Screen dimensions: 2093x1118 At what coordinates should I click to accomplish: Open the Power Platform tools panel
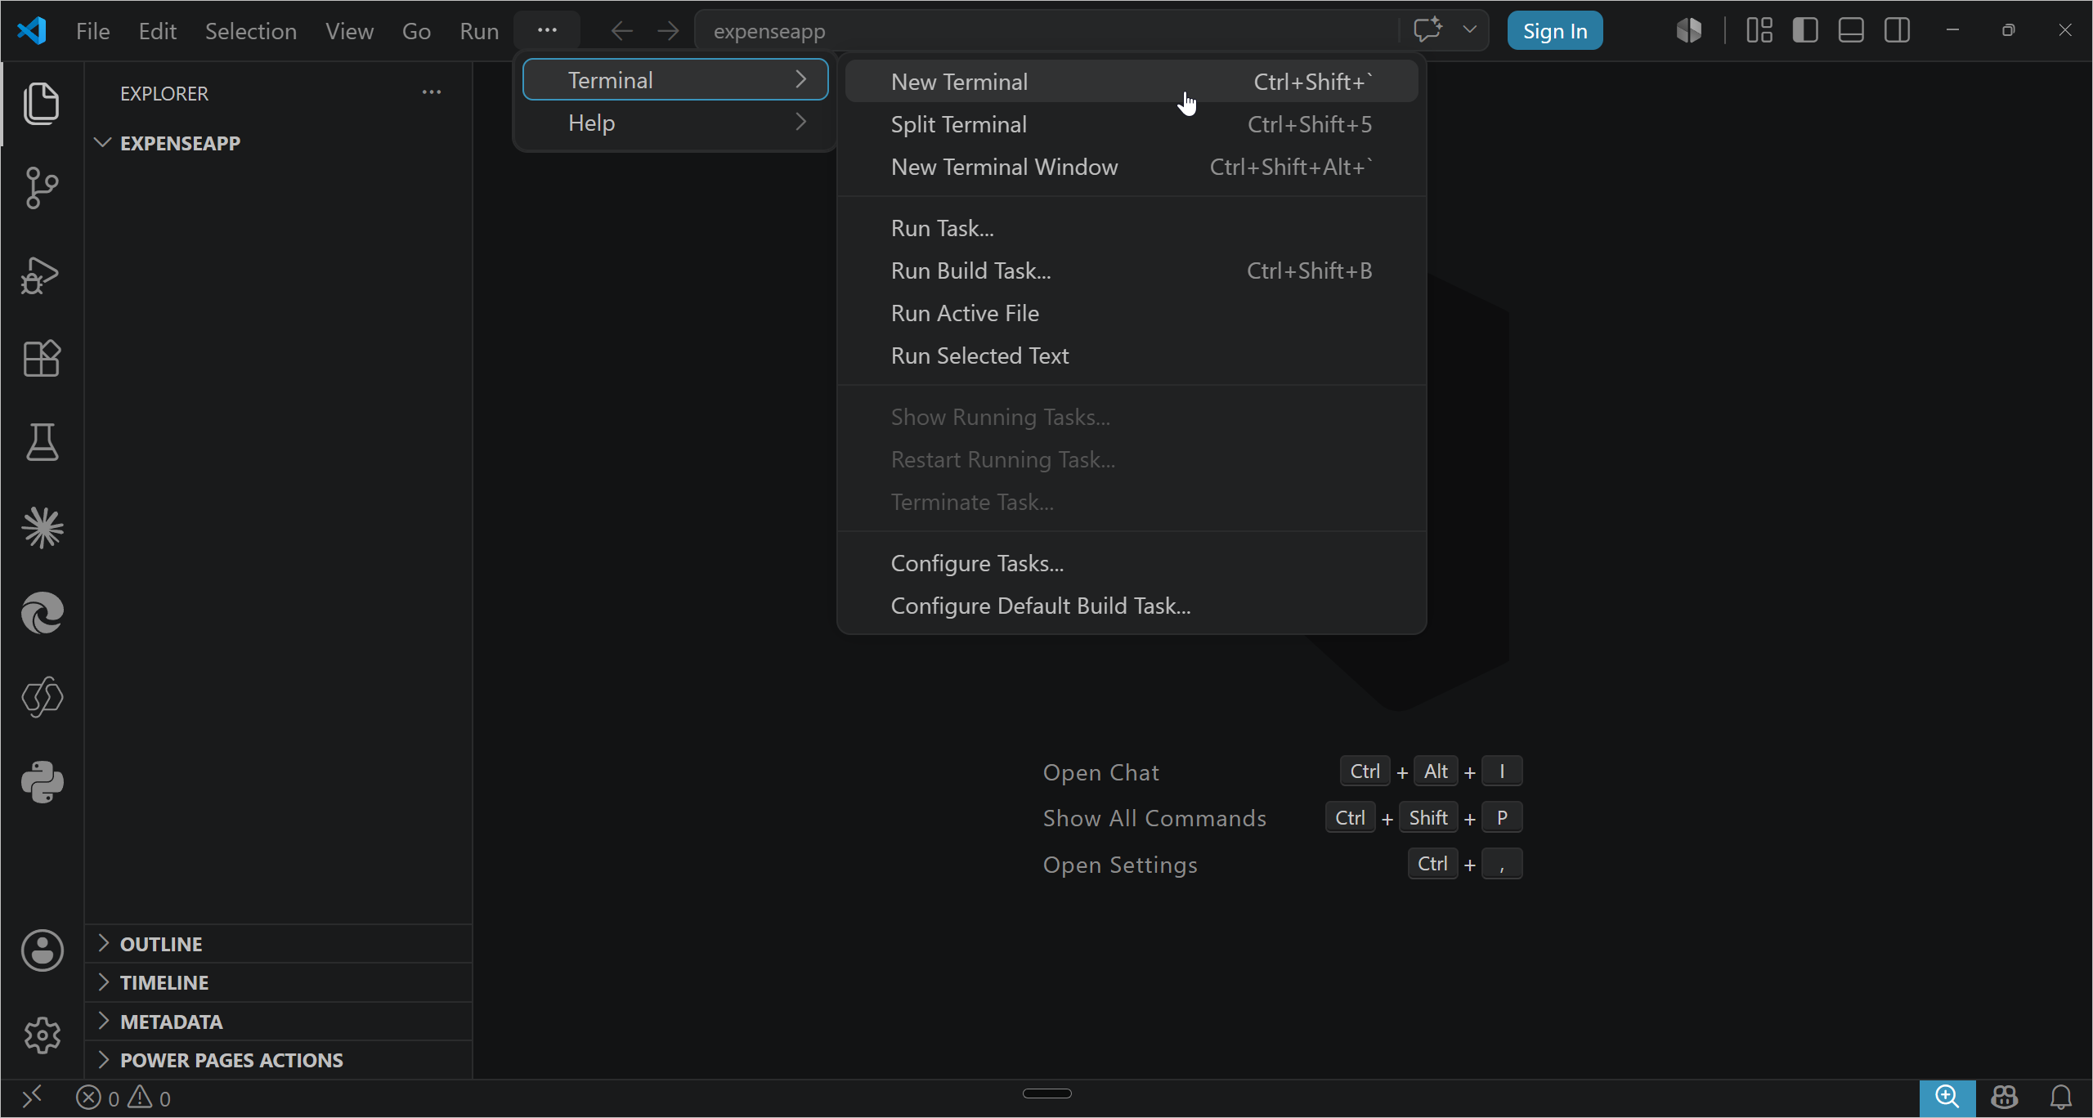pyautogui.click(x=42, y=697)
